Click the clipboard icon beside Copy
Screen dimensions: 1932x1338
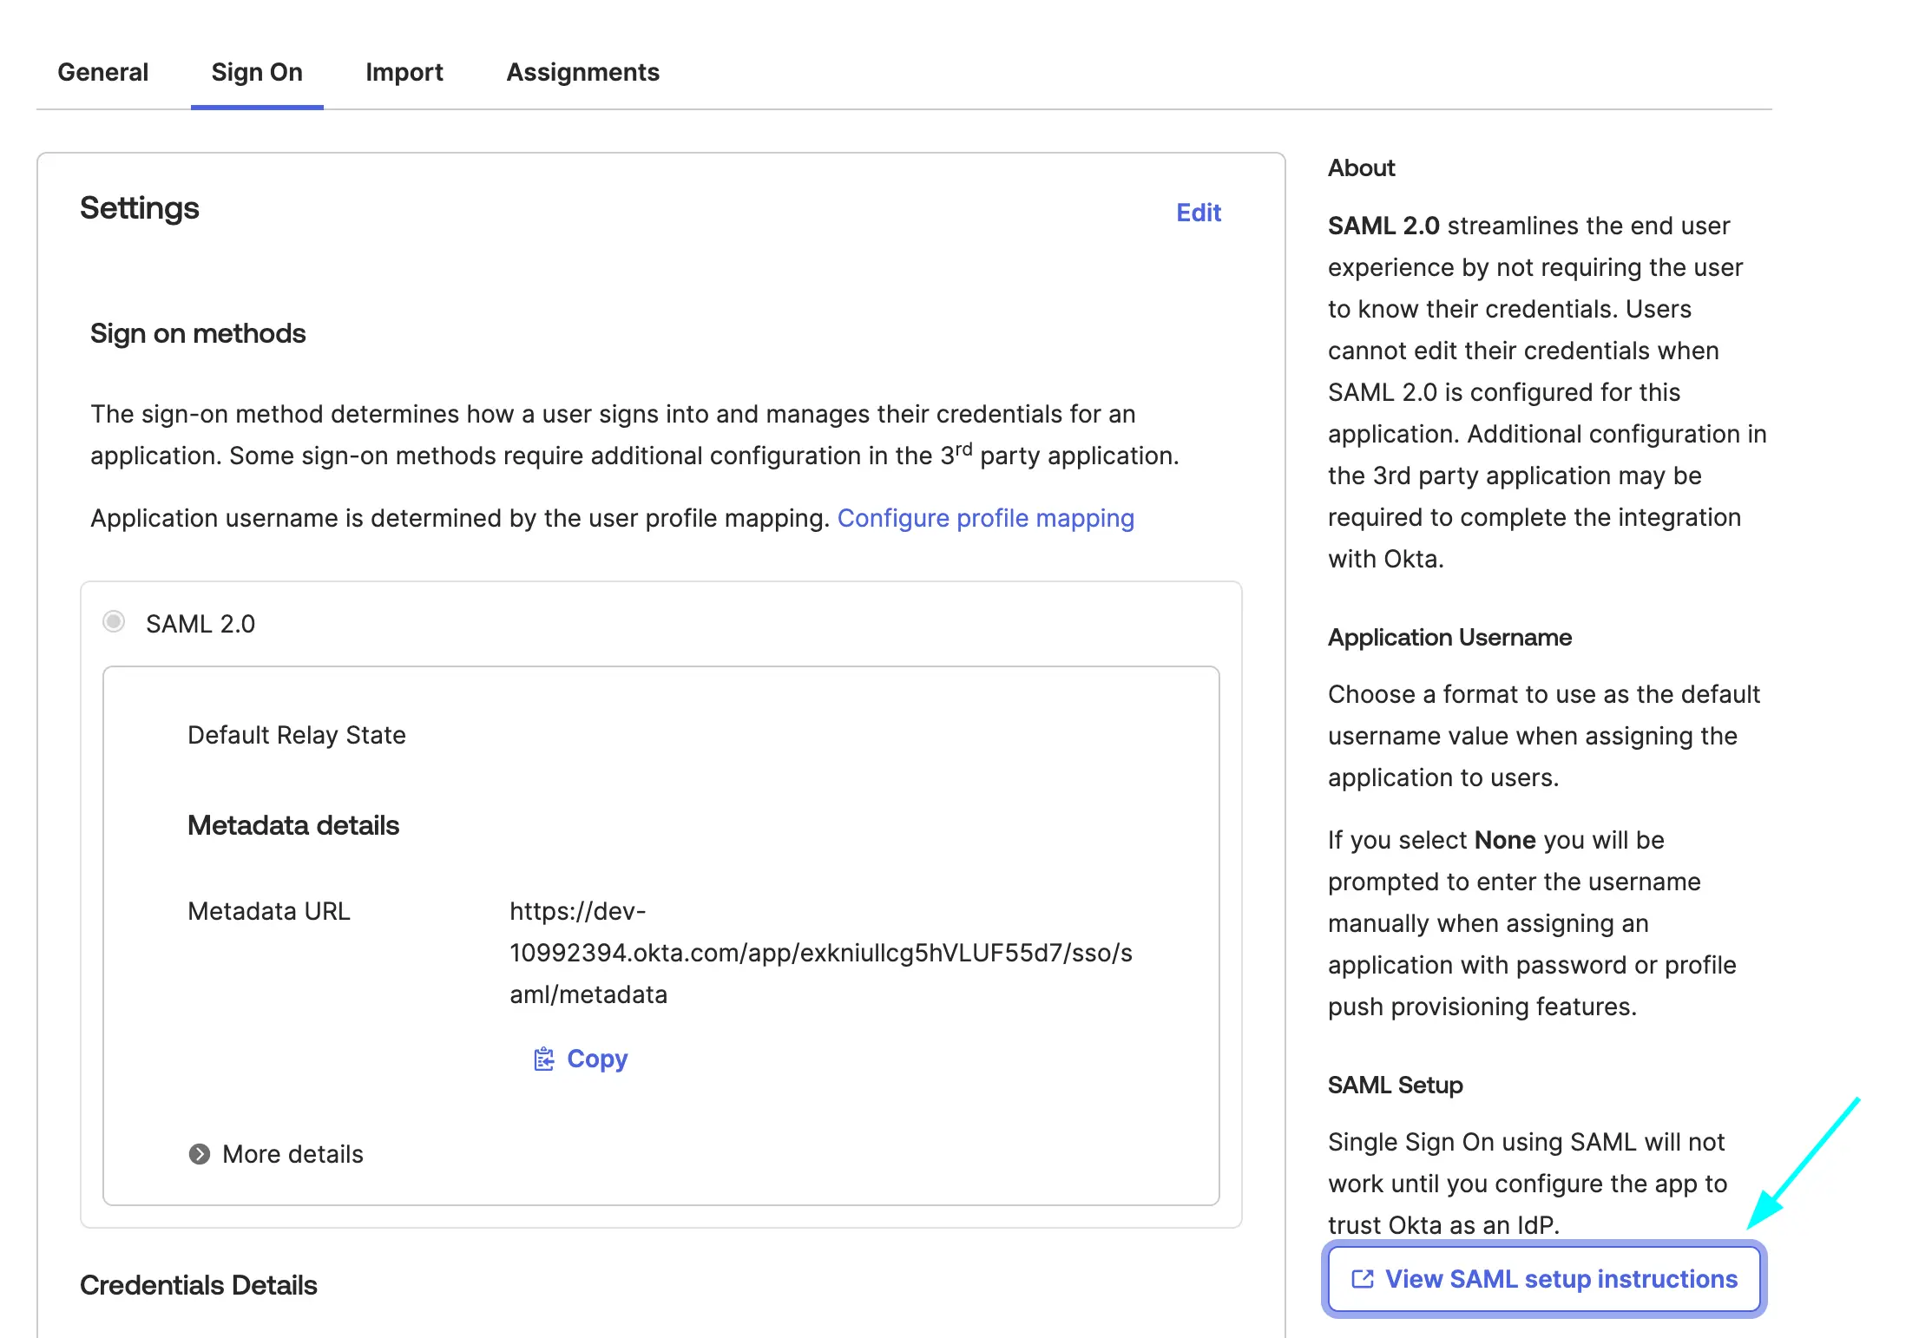tap(543, 1059)
